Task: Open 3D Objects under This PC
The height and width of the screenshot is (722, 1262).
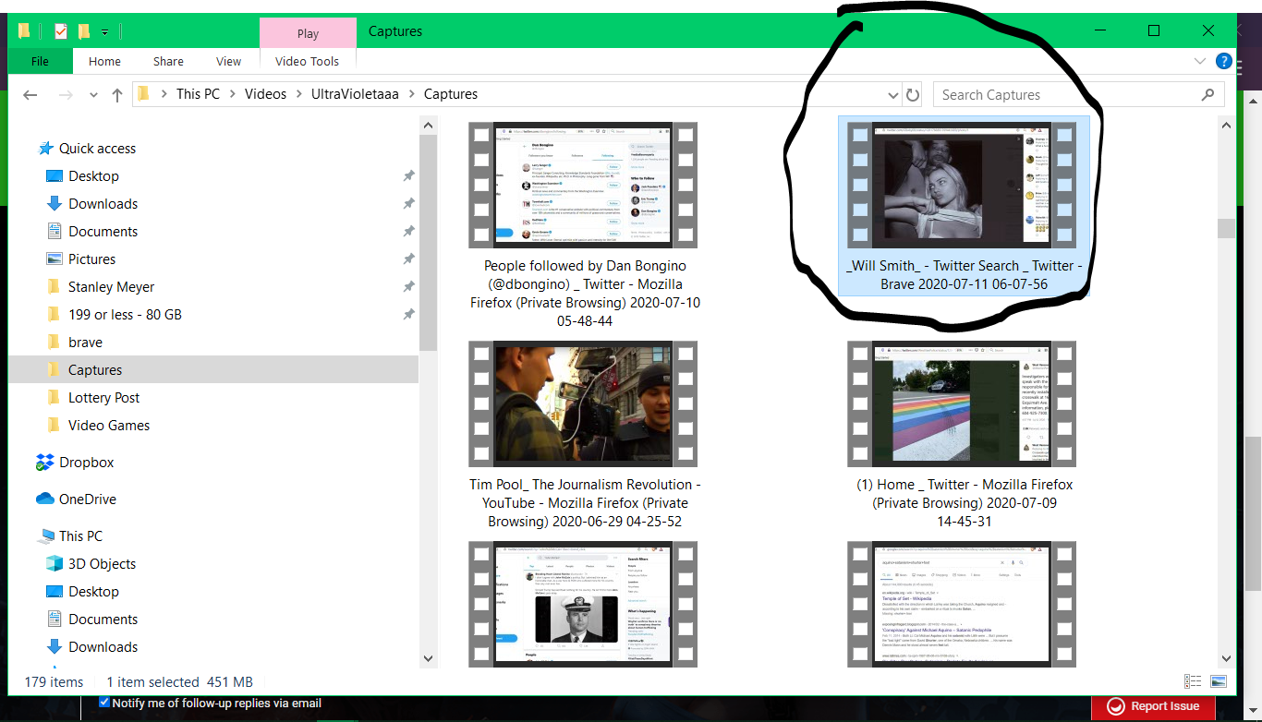Action: 102,564
